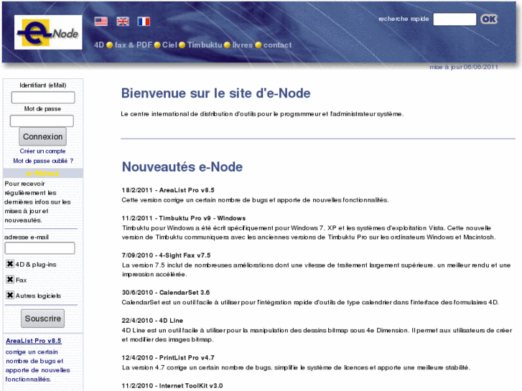Click the Timbuktu Pro v9 - Windows headline
This screenshot has height=391, width=522.
click(x=183, y=218)
